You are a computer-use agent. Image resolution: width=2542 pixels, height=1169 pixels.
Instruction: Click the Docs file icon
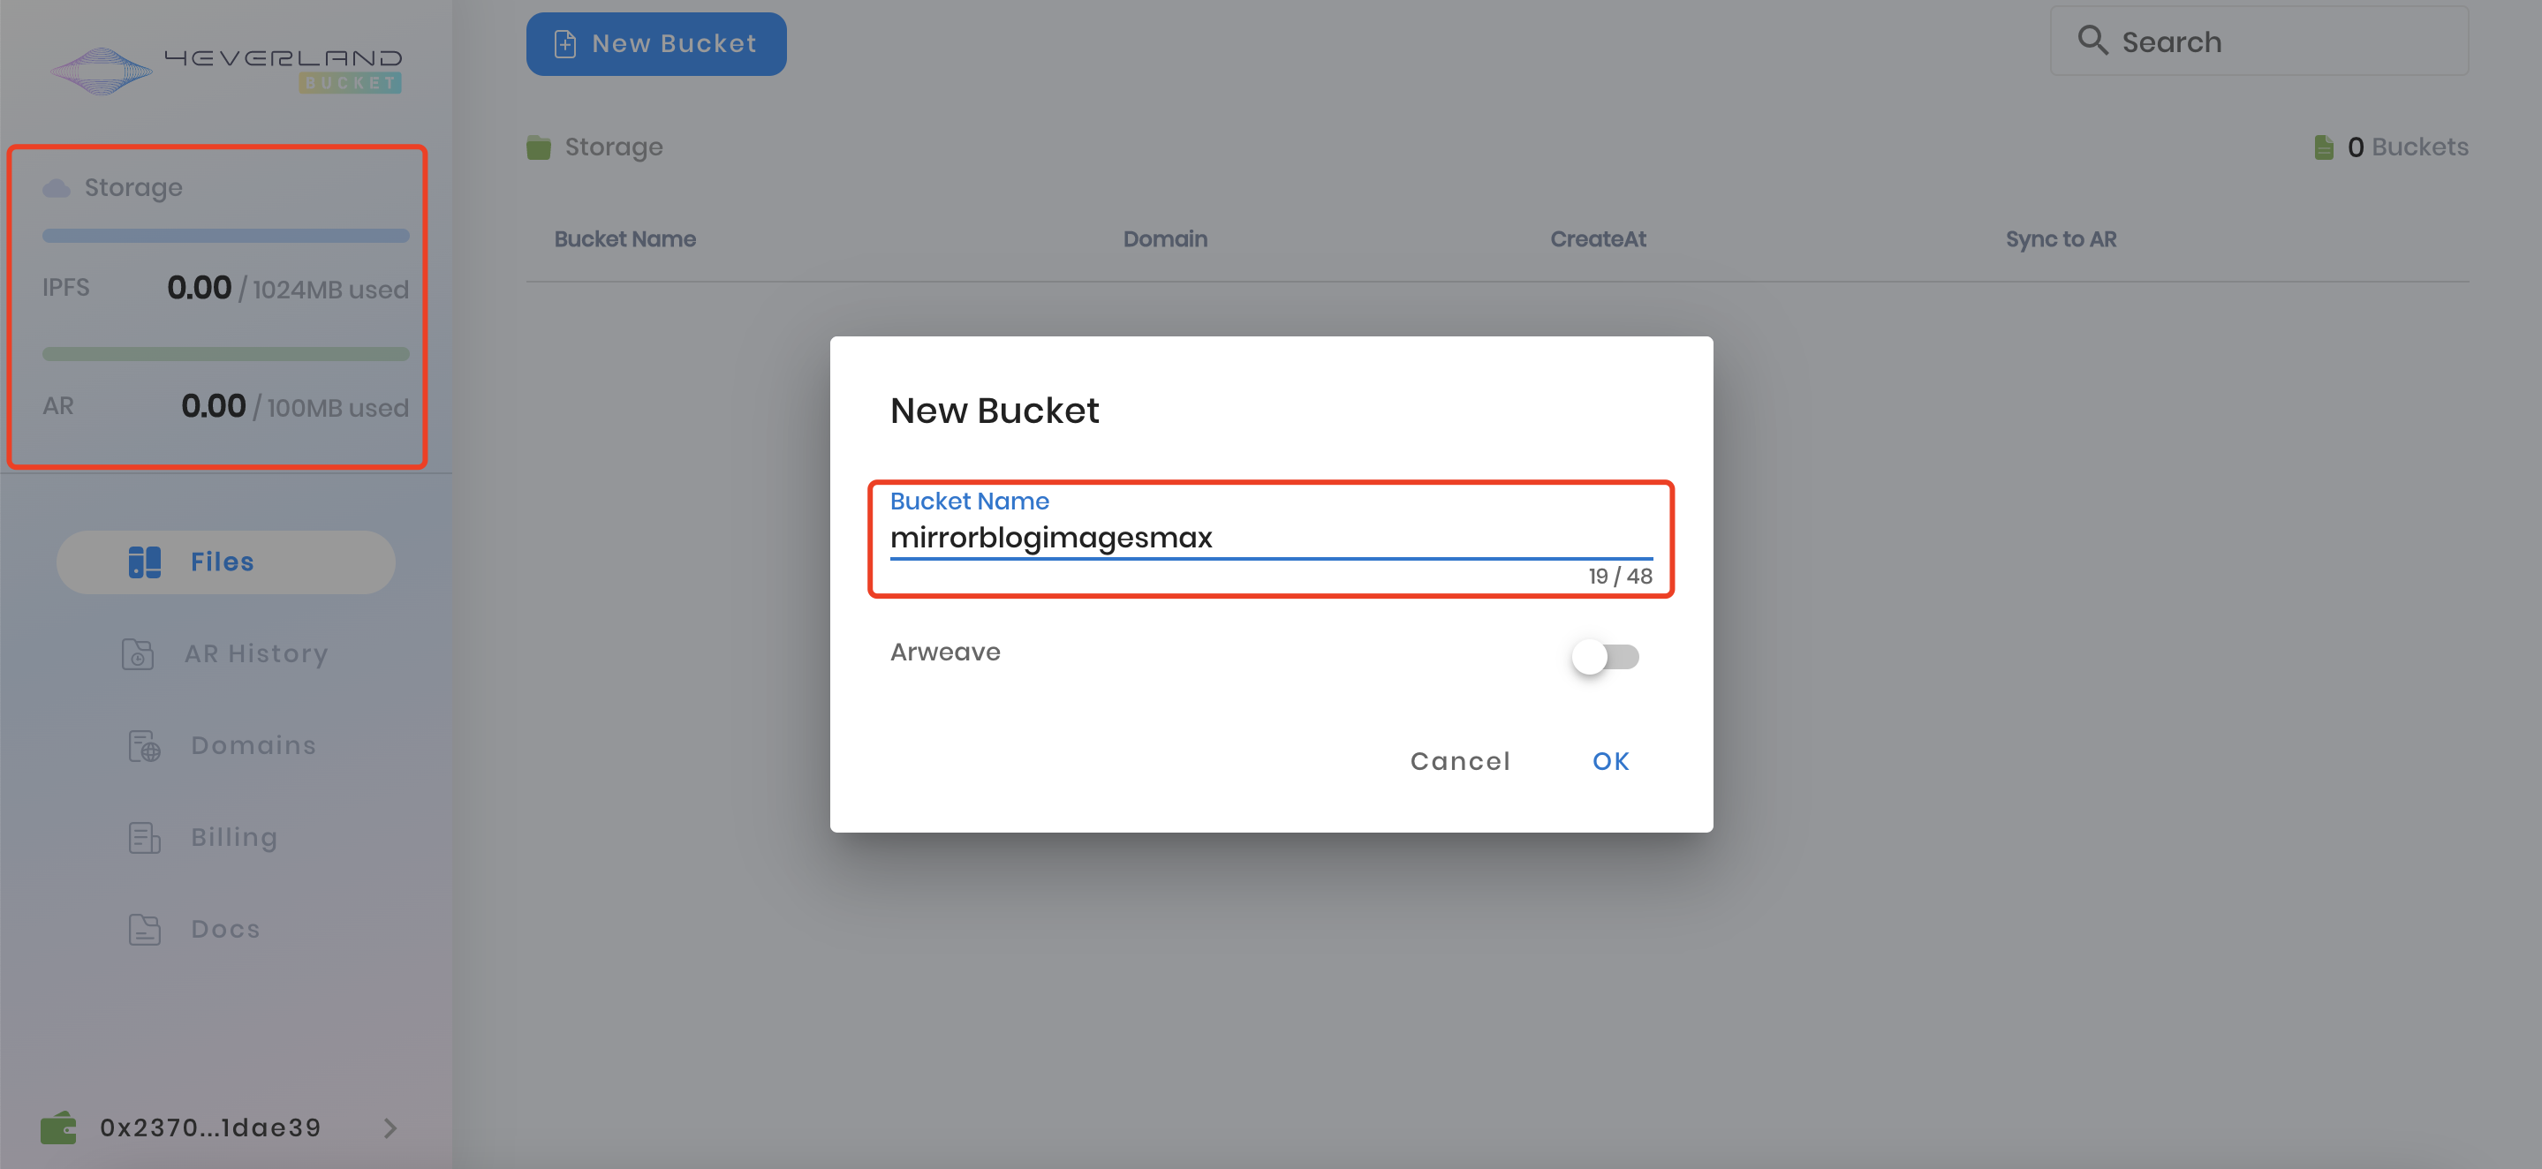pos(144,929)
